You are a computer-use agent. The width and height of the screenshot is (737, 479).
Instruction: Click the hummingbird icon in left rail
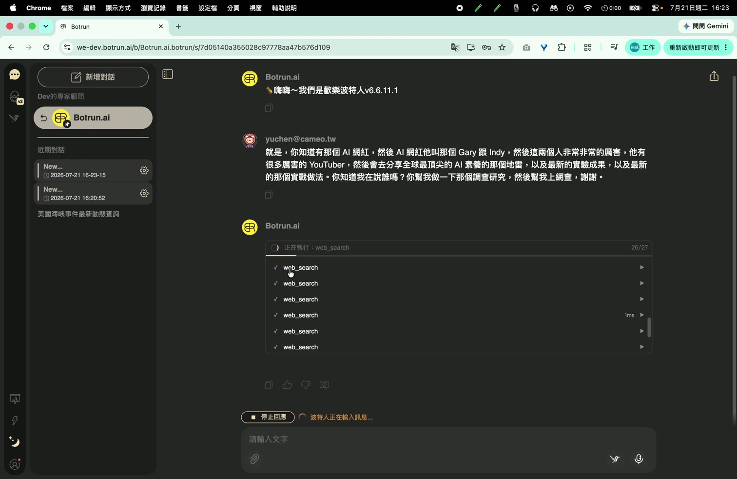pos(15,119)
